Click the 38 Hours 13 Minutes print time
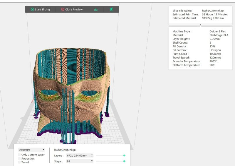The width and height of the screenshot is (235, 166). [x=215, y=14]
